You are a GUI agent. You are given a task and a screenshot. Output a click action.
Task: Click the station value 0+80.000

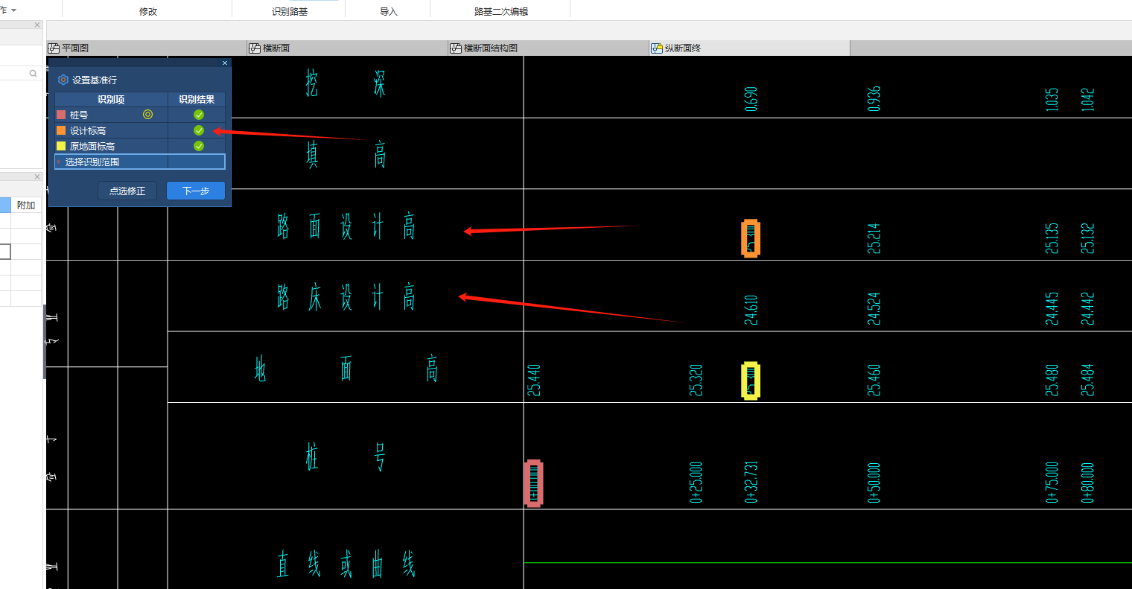[x=1087, y=483]
